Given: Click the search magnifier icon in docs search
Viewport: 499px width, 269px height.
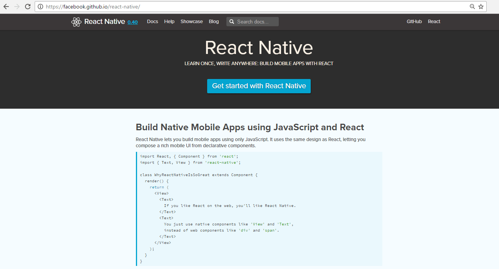Looking at the screenshot, I should (232, 22).
